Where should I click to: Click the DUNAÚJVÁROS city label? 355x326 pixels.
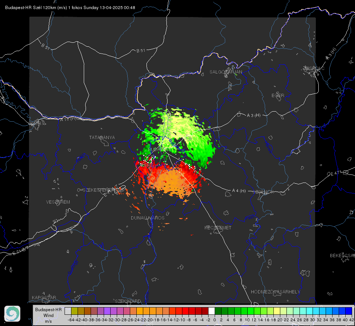tap(148, 218)
